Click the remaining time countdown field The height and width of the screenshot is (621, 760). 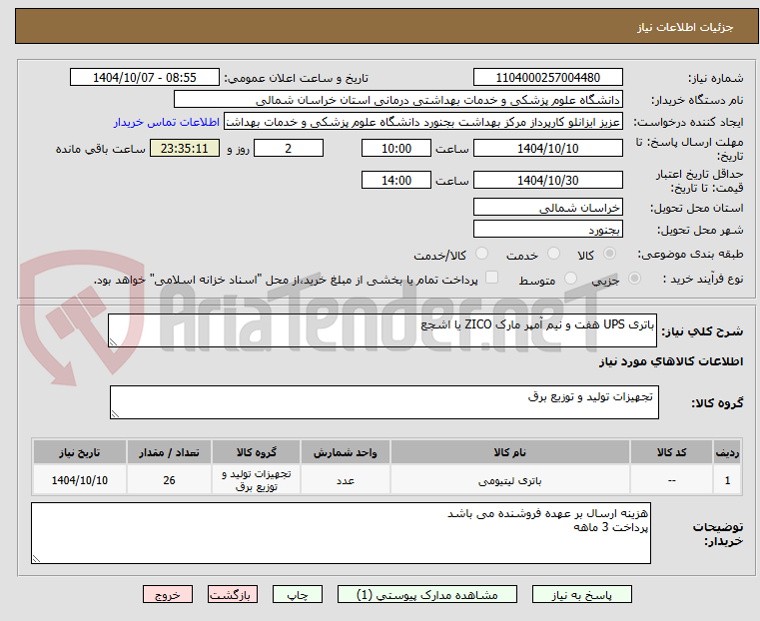pyautogui.click(x=185, y=148)
